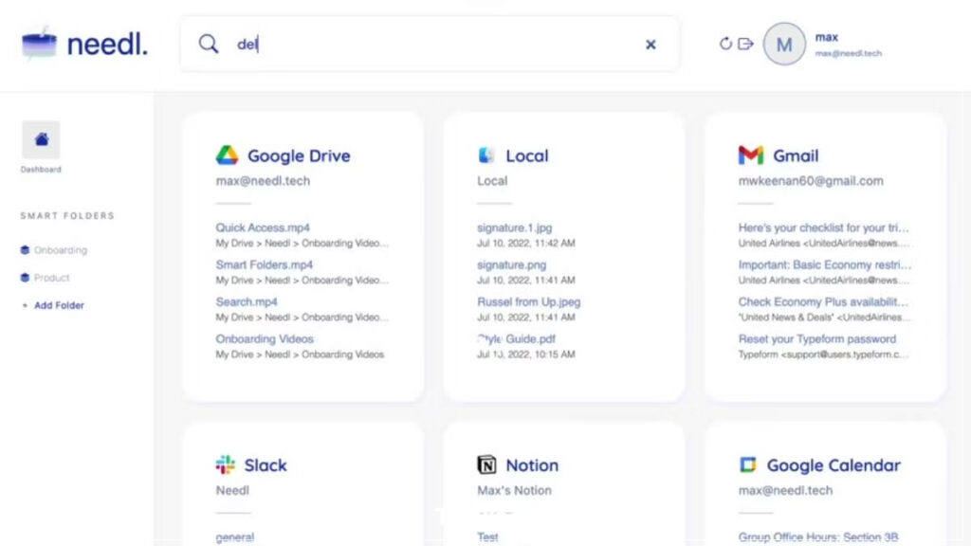Open Search.mp4 in Google Drive card
Image resolution: width=971 pixels, height=546 pixels.
247,302
